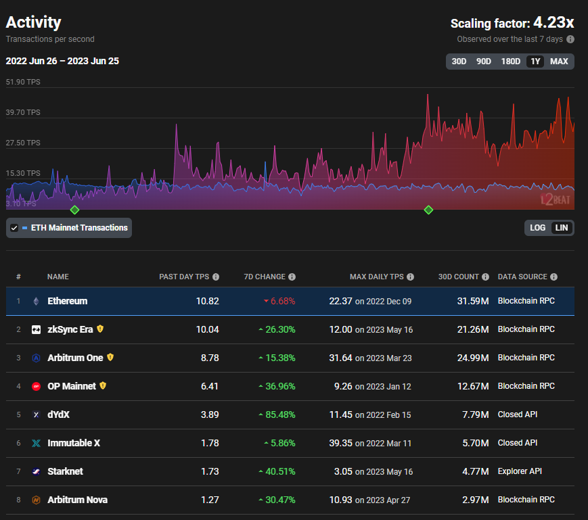Click the zkSync Era logo icon
This screenshot has width=588, height=520.
[x=36, y=330]
